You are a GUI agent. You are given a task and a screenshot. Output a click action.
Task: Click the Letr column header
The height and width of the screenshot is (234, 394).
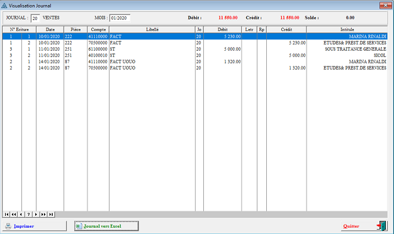(249, 29)
